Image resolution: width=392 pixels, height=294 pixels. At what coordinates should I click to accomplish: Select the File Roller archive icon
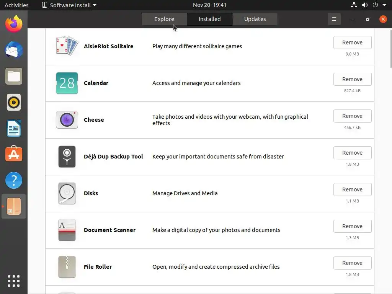click(x=67, y=267)
